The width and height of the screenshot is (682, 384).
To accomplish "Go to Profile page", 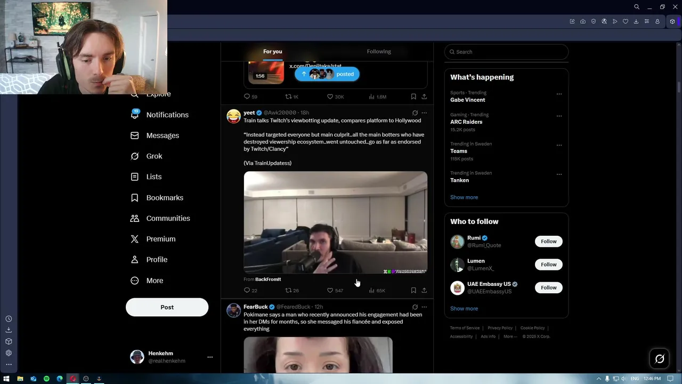I will (x=149, y=259).
